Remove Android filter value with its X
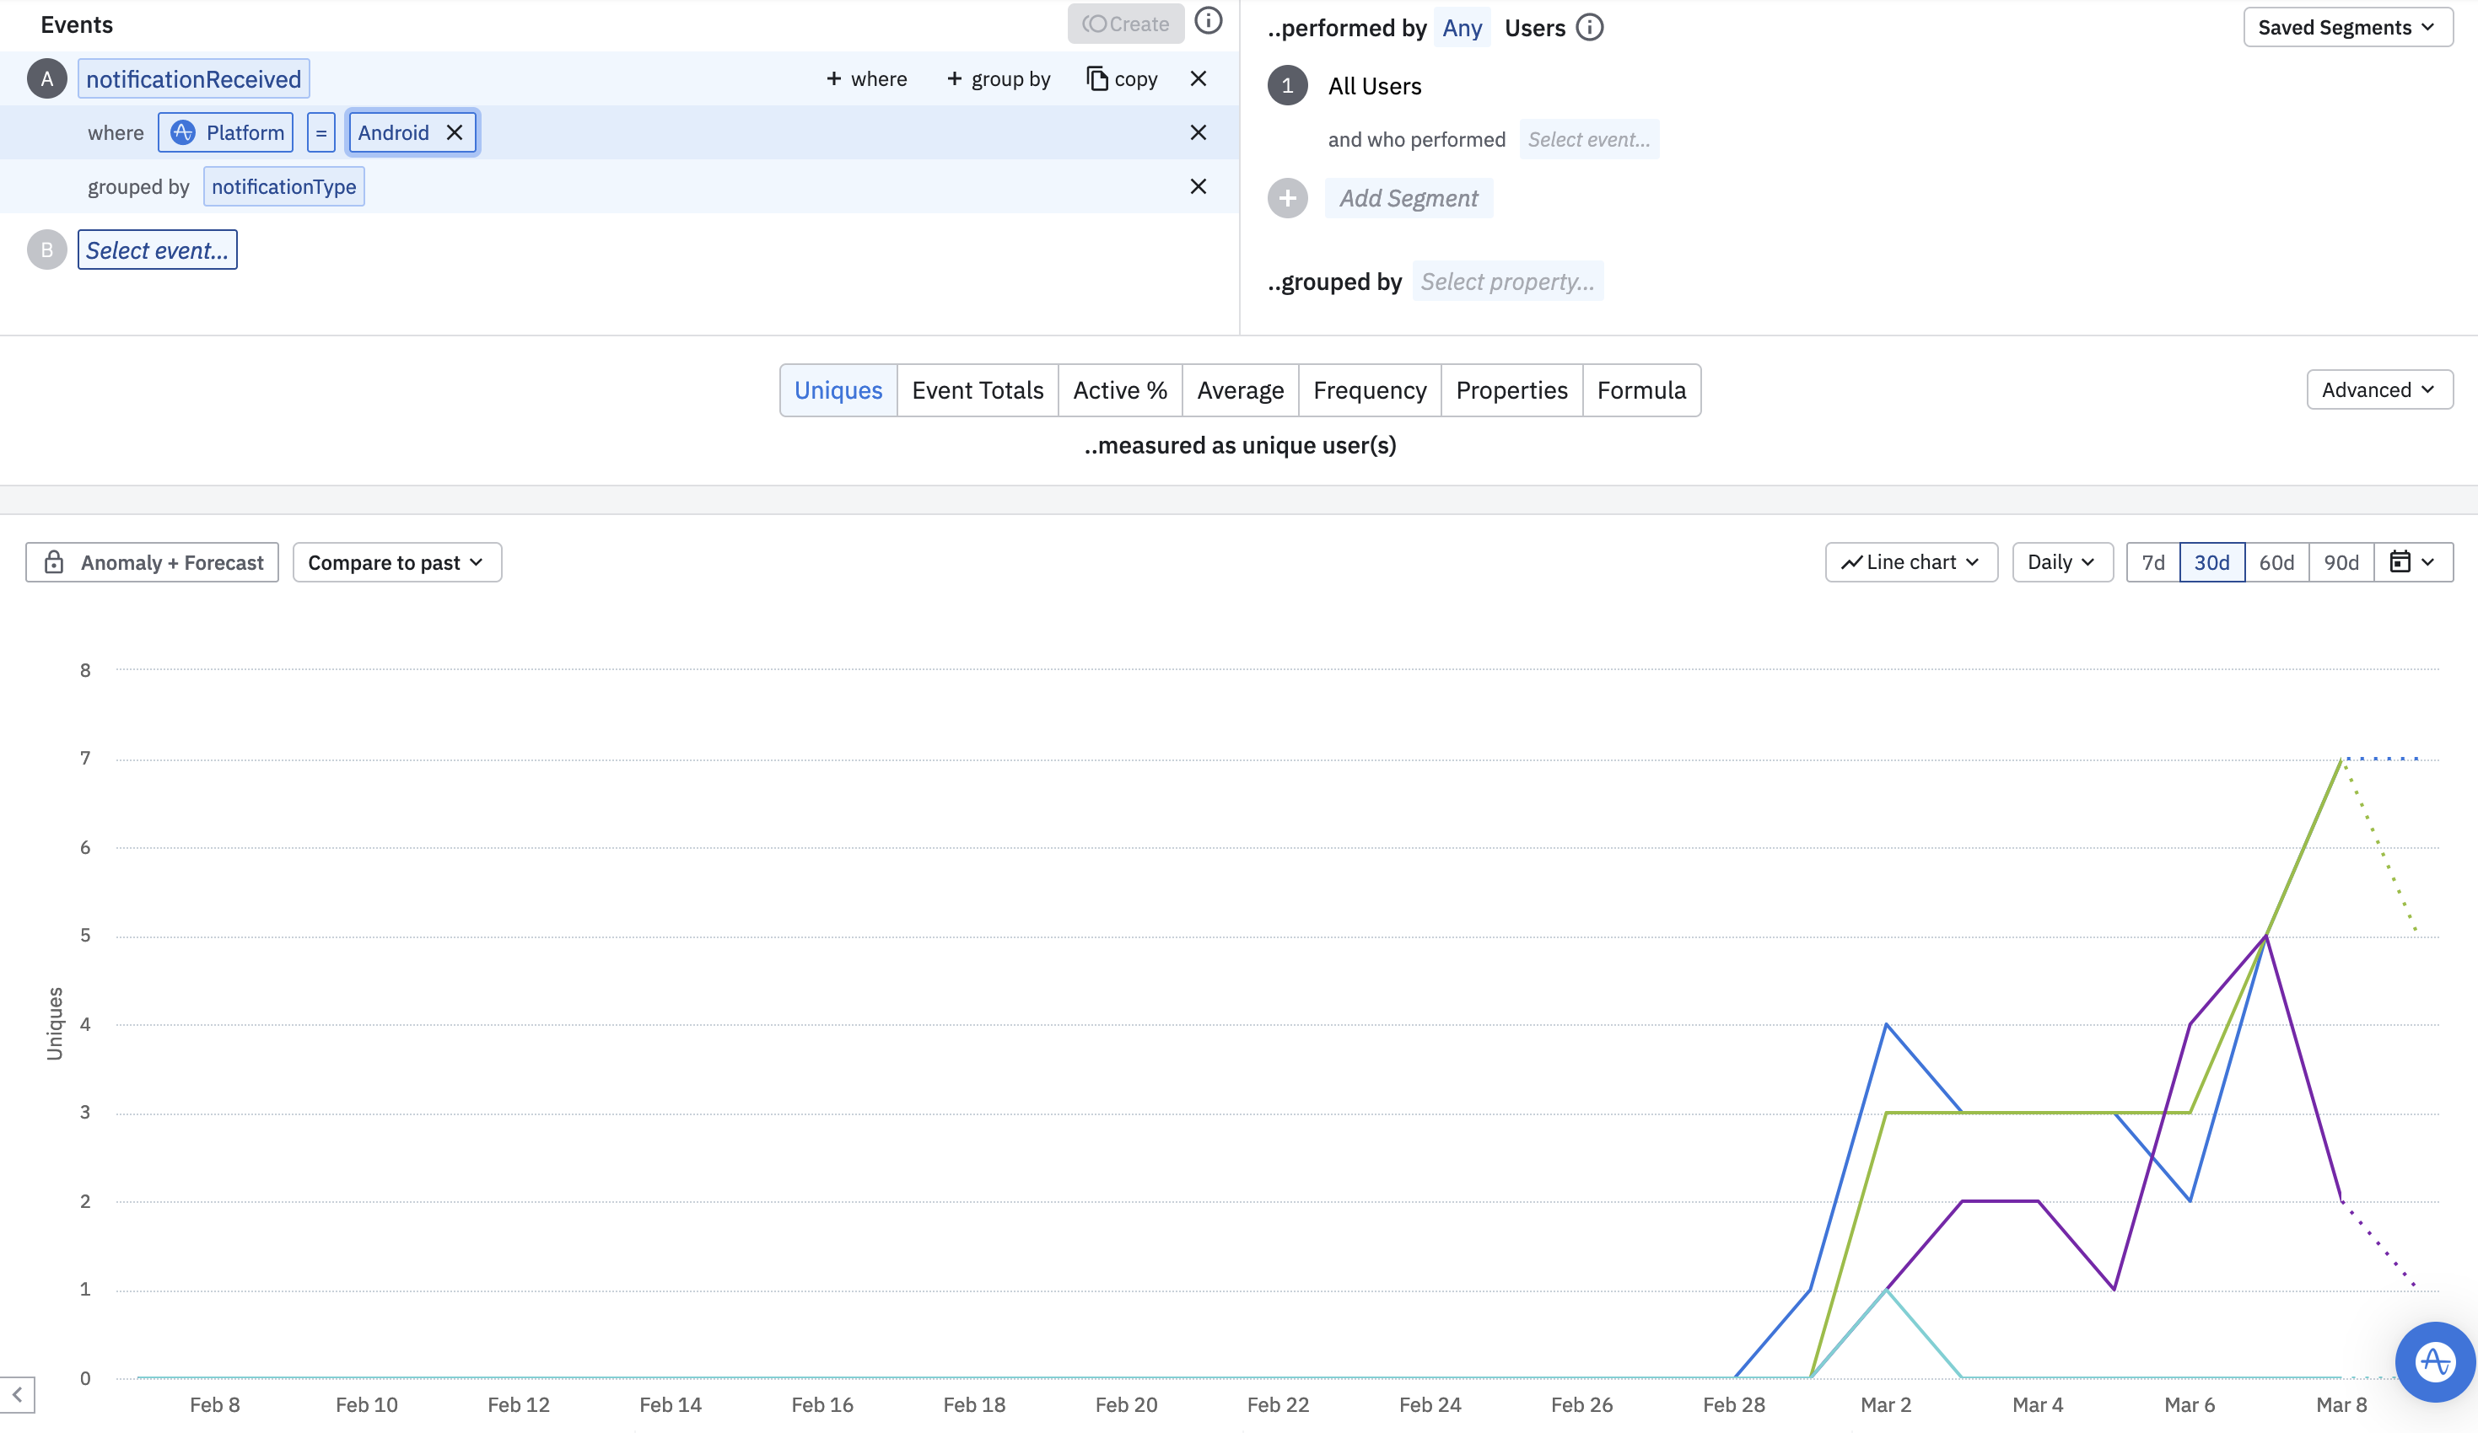Viewport: 2478px width, 1433px height. coord(455,132)
